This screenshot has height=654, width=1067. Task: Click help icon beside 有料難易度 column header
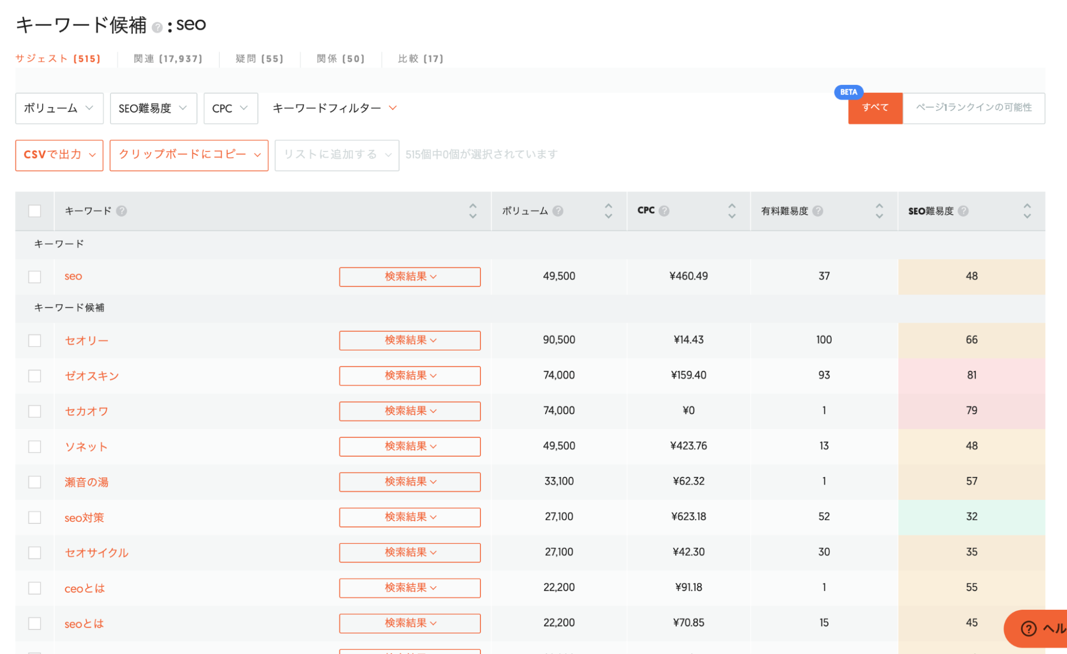coord(818,211)
